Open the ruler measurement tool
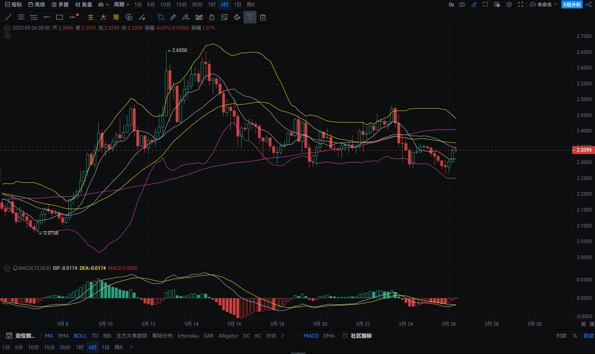 click(173, 17)
